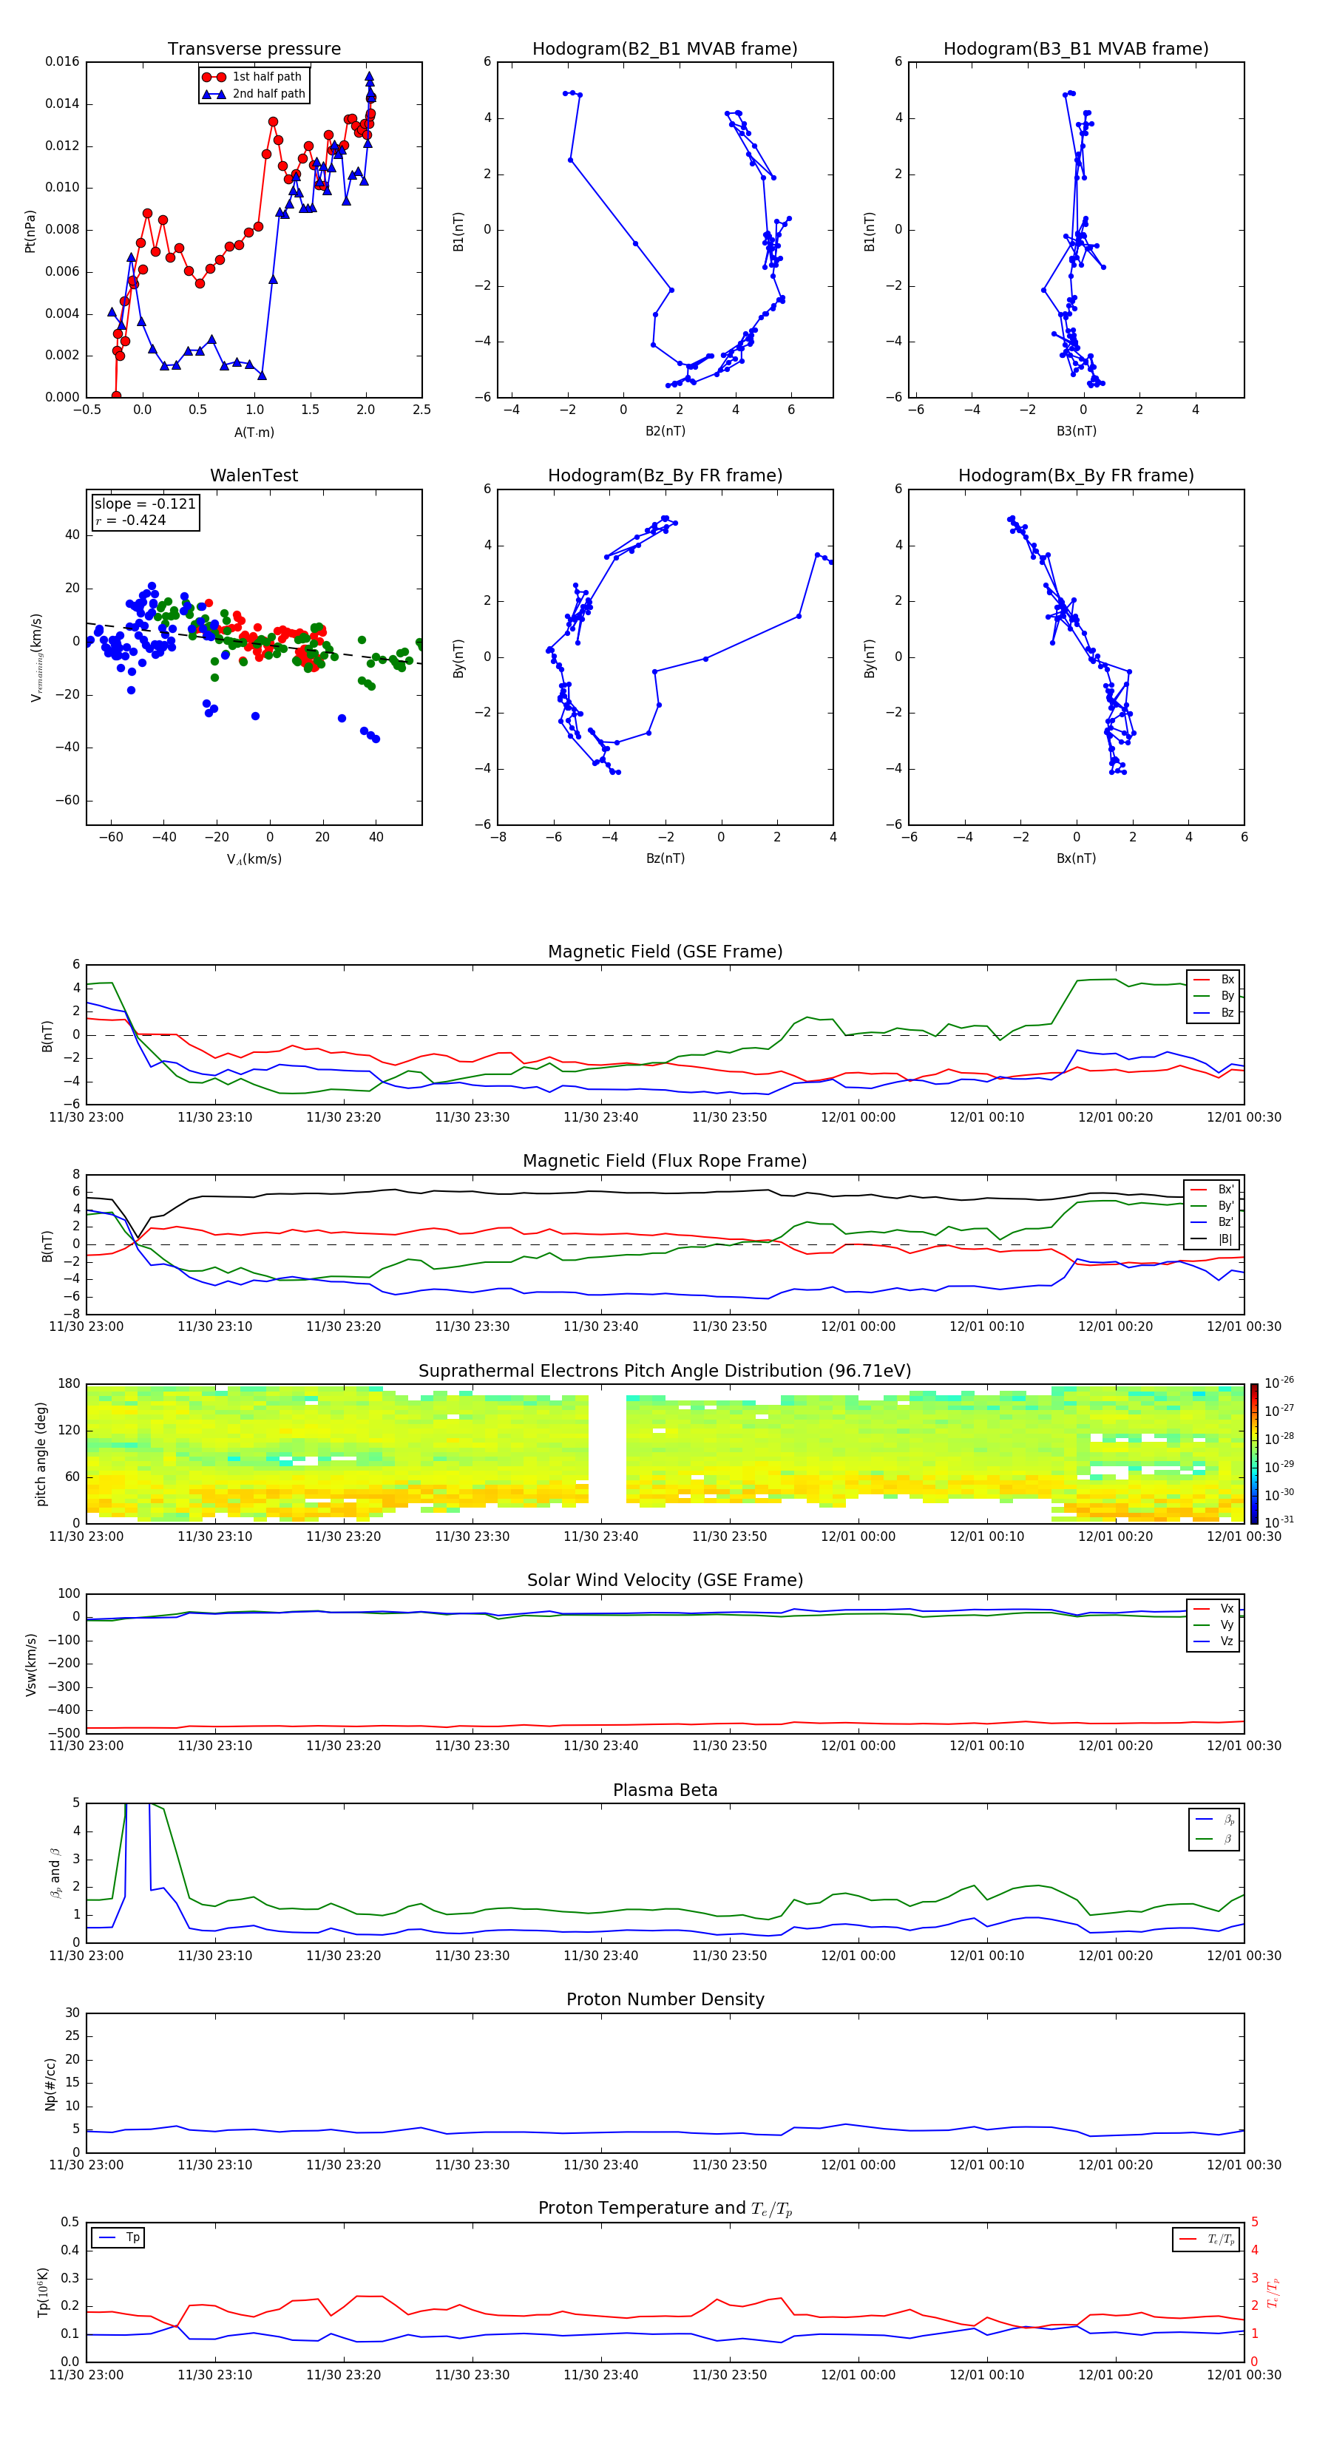Click the 'Solar Wind Velocity (GSE Frame)' title
The image size is (1331, 2440).
(x=665, y=1580)
